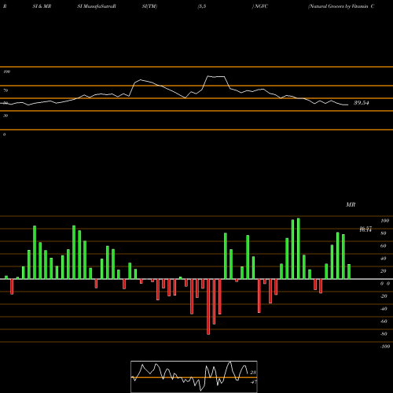Viewport: 393px width, 393px height.
Task: Click the 'MR' panel label
Action: tap(351, 204)
